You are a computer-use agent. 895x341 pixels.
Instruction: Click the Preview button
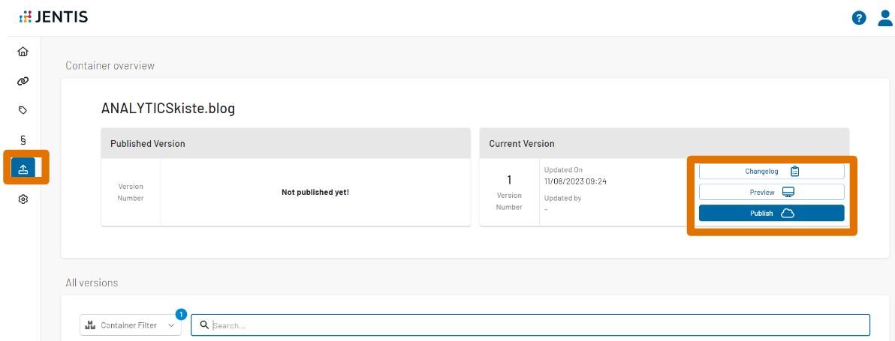tap(771, 193)
